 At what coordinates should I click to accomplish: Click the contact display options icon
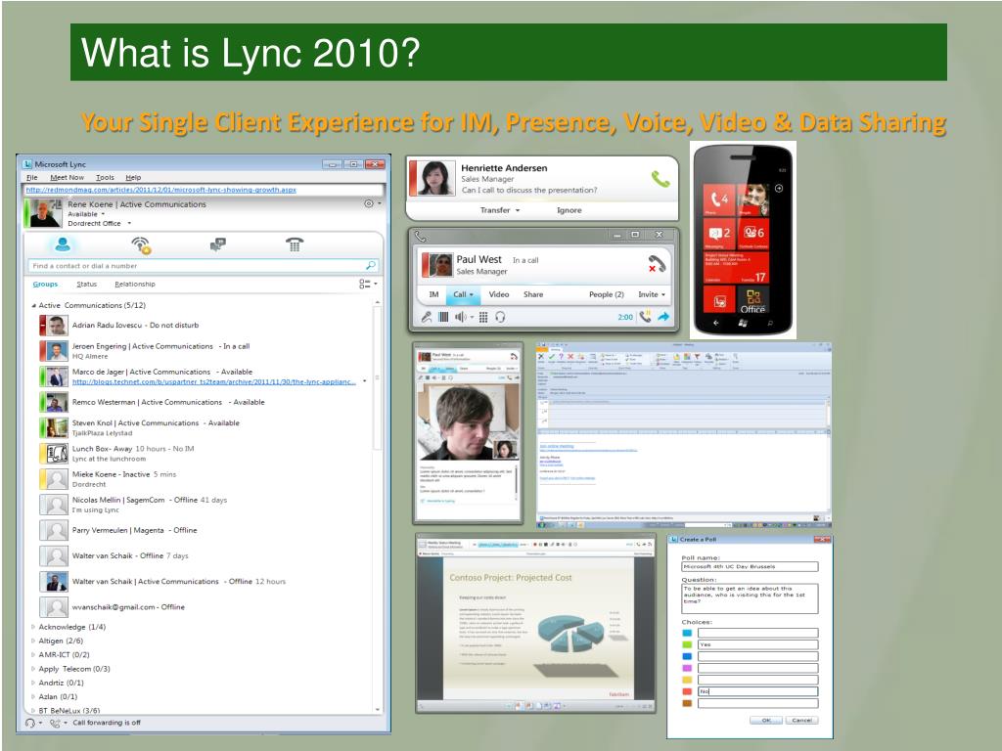365,284
